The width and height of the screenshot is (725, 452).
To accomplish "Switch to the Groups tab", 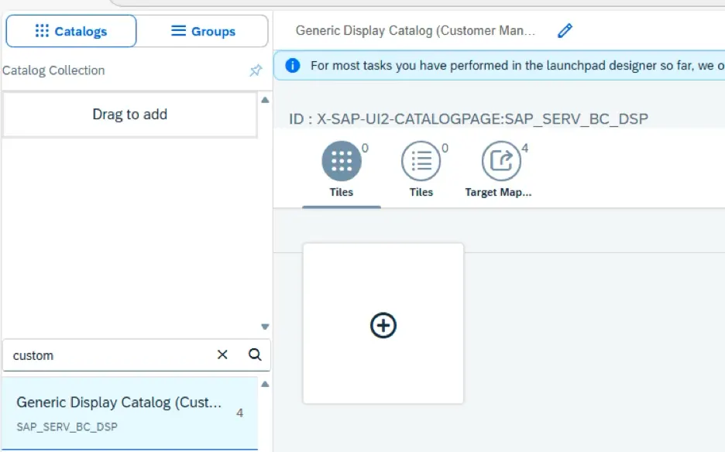I will (203, 32).
